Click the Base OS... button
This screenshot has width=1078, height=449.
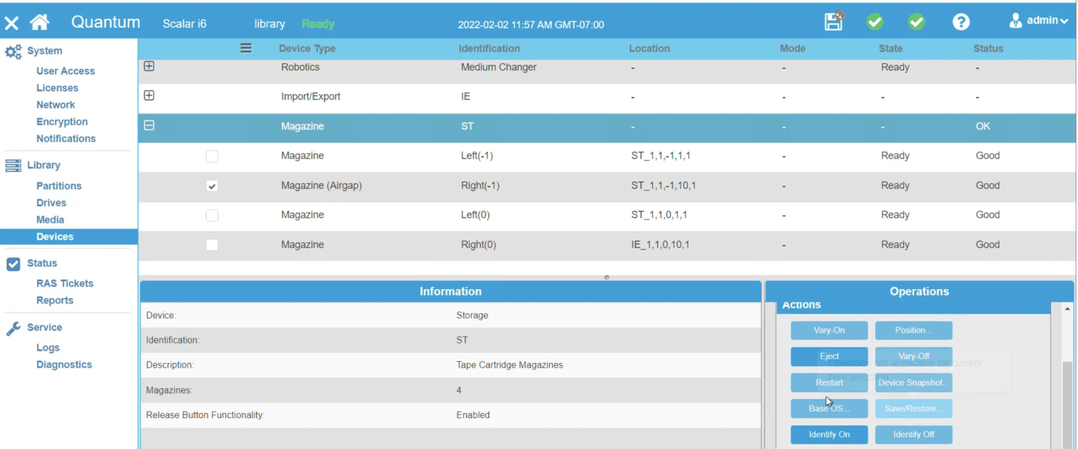(829, 409)
